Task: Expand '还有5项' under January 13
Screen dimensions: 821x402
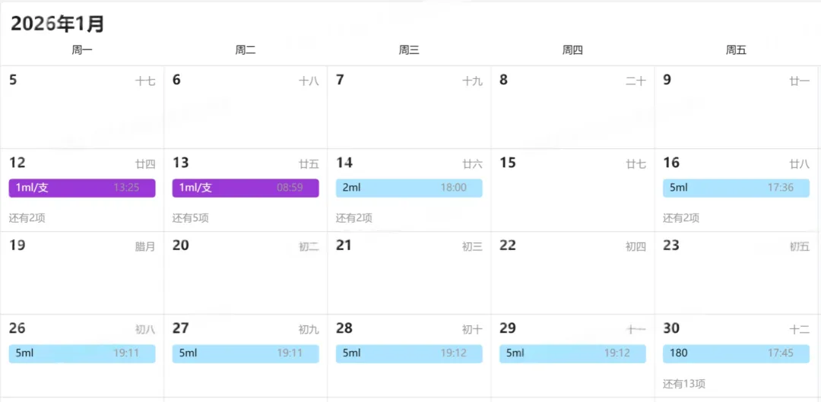Action: pos(191,218)
